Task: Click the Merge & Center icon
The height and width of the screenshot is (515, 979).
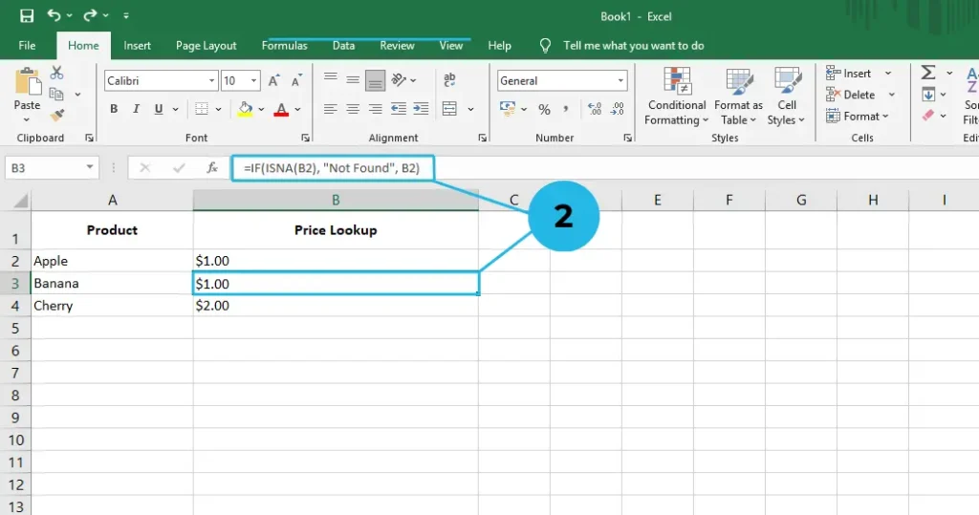Action: click(x=449, y=109)
